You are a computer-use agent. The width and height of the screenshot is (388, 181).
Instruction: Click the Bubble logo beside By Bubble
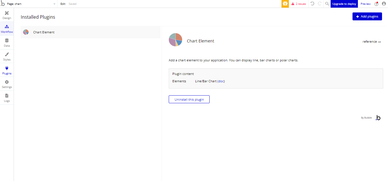[x=378, y=118]
